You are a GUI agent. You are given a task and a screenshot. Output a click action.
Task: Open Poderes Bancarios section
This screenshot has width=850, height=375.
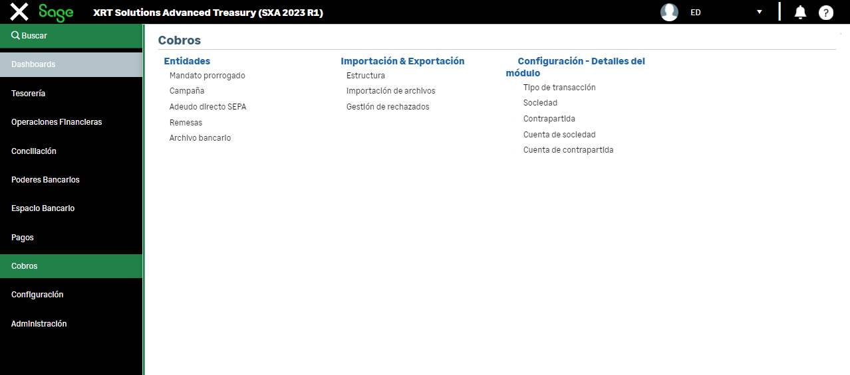point(45,180)
